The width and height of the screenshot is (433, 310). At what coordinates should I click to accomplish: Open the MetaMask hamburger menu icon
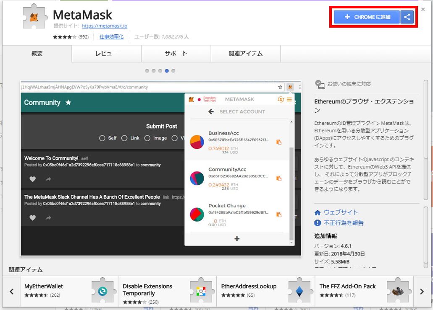tap(289, 99)
